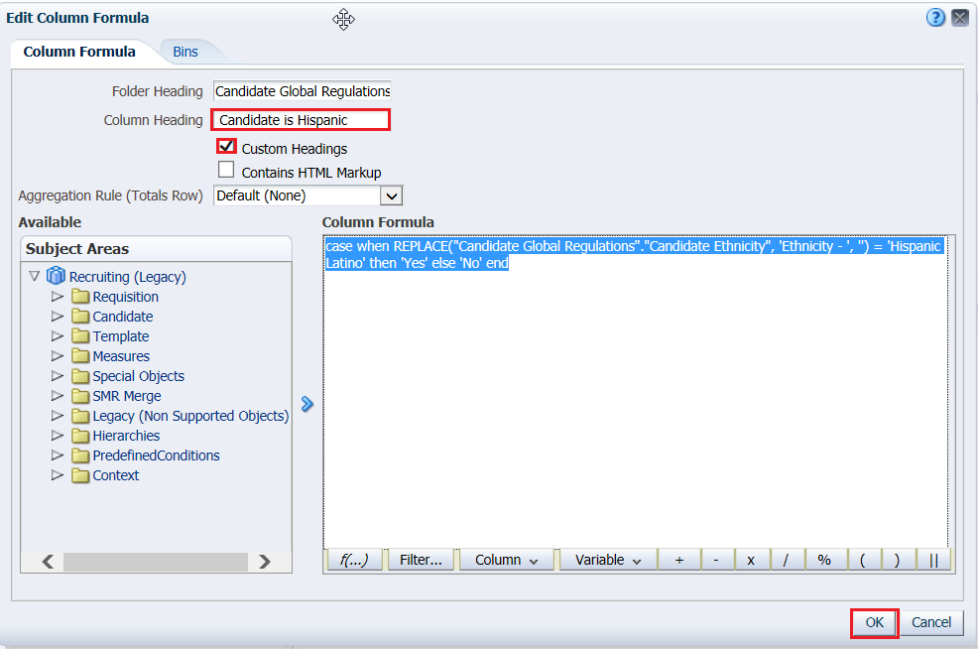Screen dimensions: 978x649
Task: Insert concatenation || operator into formula
Action: 933,560
